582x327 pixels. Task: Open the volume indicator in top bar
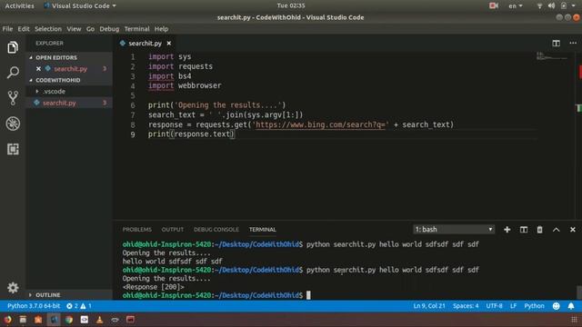coord(551,5)
